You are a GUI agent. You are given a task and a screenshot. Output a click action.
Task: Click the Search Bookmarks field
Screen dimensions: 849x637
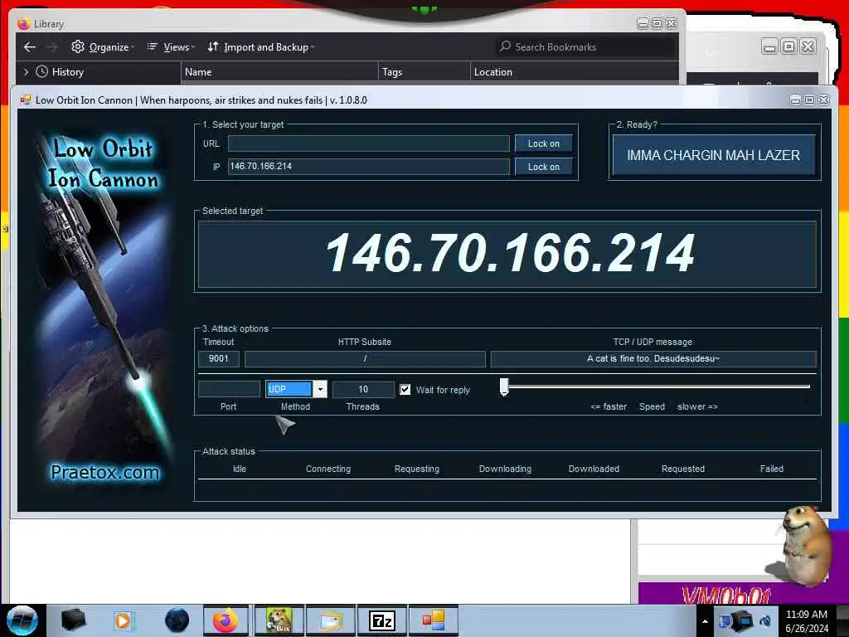[585, 47]
